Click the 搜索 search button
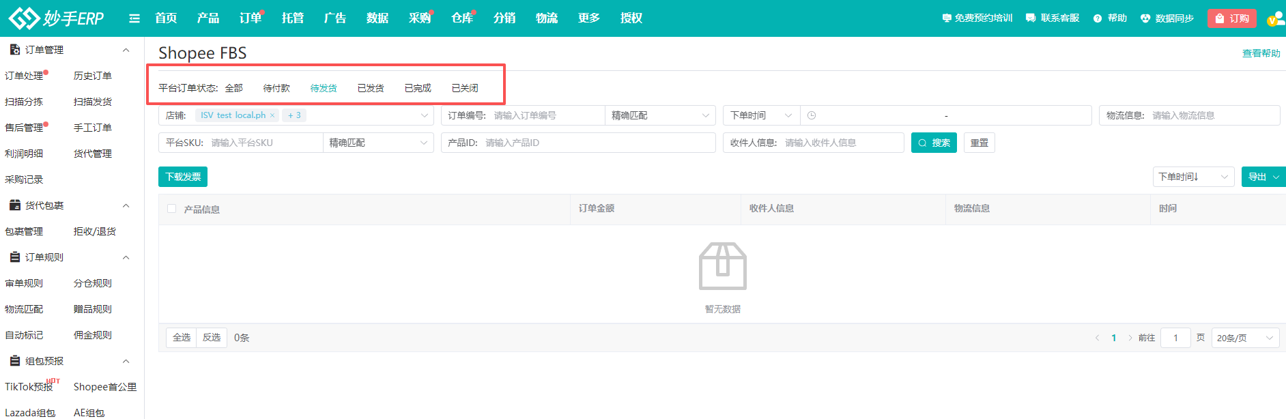 coord(934,143)
